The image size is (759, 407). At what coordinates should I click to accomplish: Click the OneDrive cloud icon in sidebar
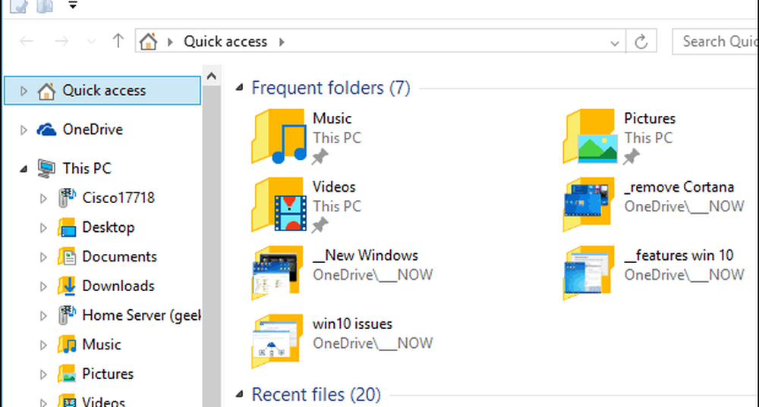click(x=47, y=130)
